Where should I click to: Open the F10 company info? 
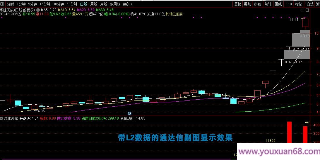(x=289, y=4)
